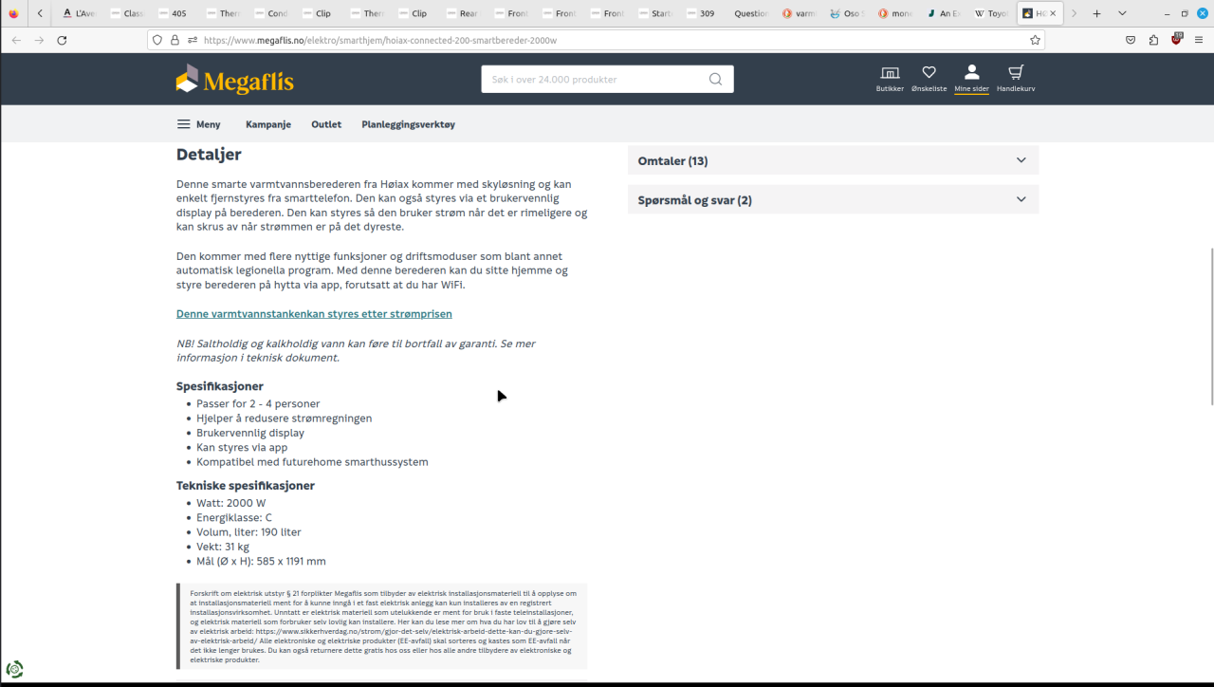Open Mine sider account page
Image resolution: width=1214 pixels, height=687 pixels.
coord(971,79)
